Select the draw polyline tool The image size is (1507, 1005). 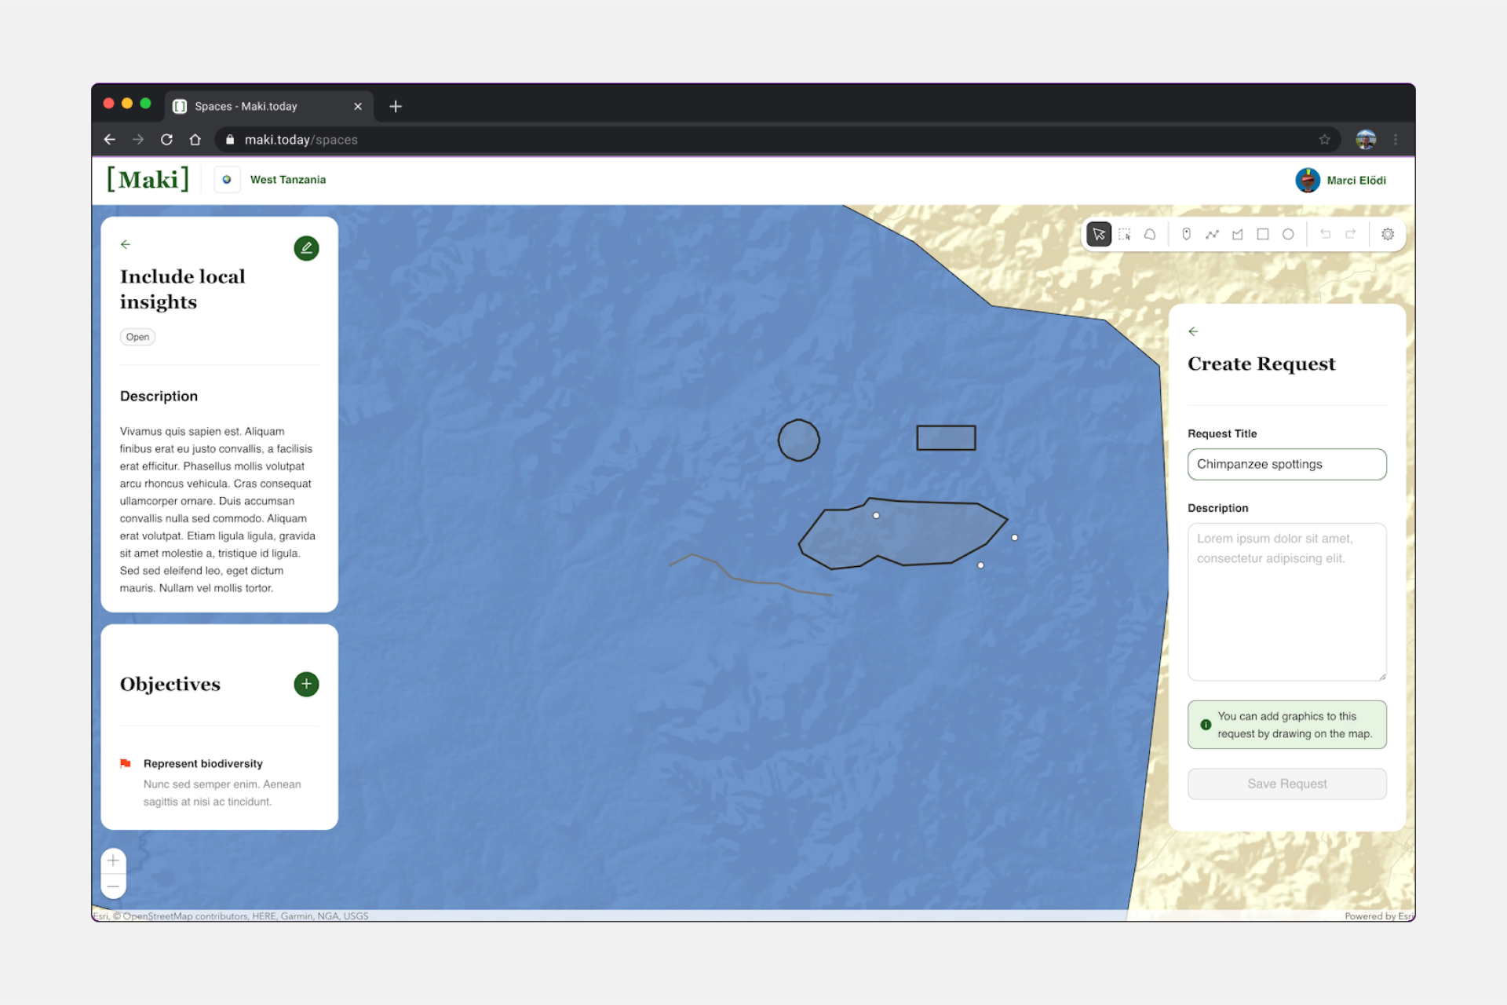pyautogui.click(x=1212, y=234)
